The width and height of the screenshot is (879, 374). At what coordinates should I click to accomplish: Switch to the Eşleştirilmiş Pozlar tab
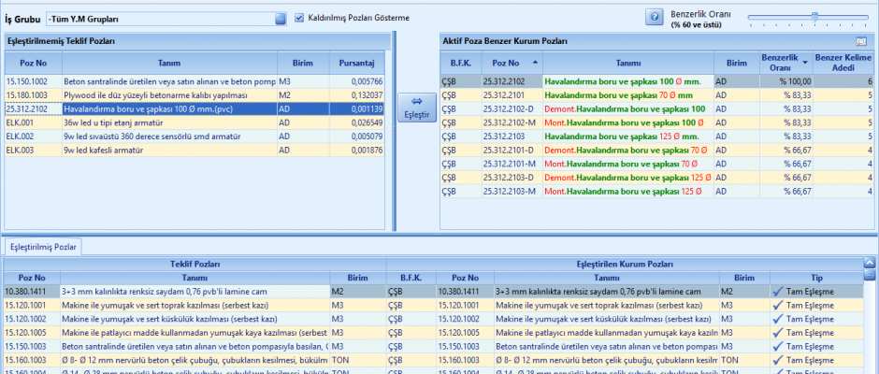click(43, 247)
